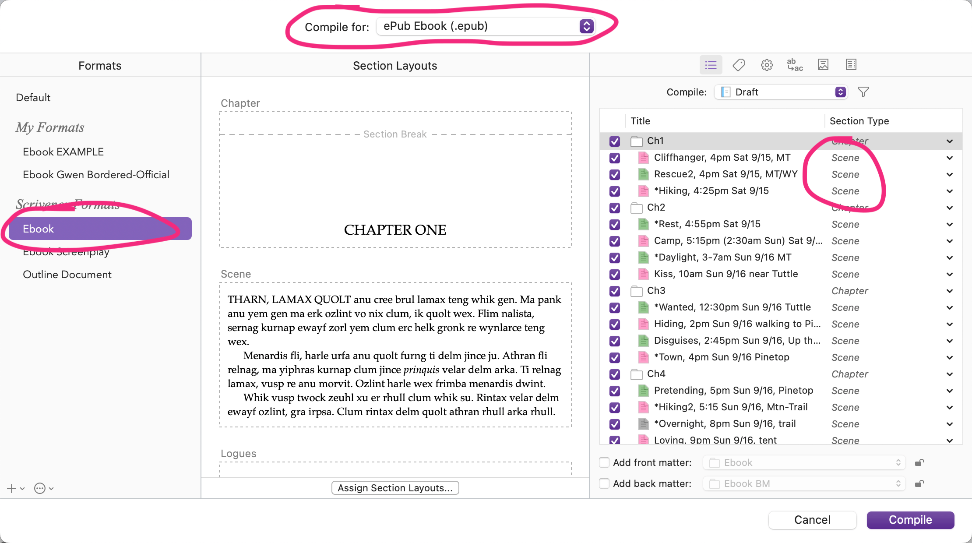The height and width of the screenshot is (543, 972).
Task: Select the Disguises, 2:45pm Sun scene row
Action: [781, 341]
